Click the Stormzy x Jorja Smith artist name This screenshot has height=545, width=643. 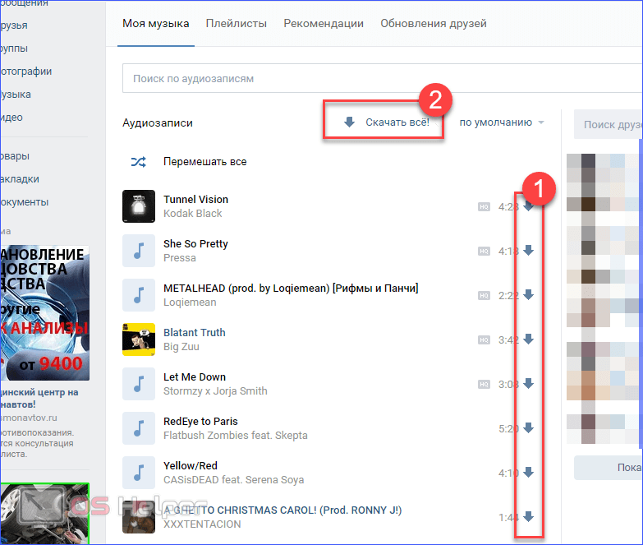215,391
